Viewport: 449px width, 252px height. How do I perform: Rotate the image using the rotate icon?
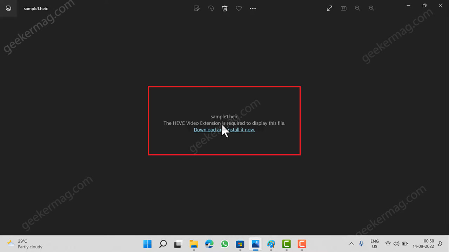point(211,8)
